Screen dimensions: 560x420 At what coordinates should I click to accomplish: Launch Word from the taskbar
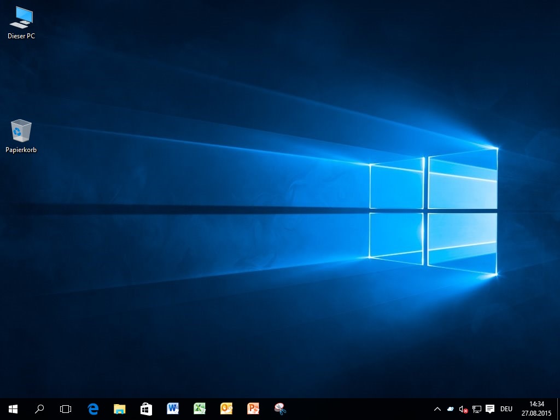pyautogui.click(x=173, y=409)
